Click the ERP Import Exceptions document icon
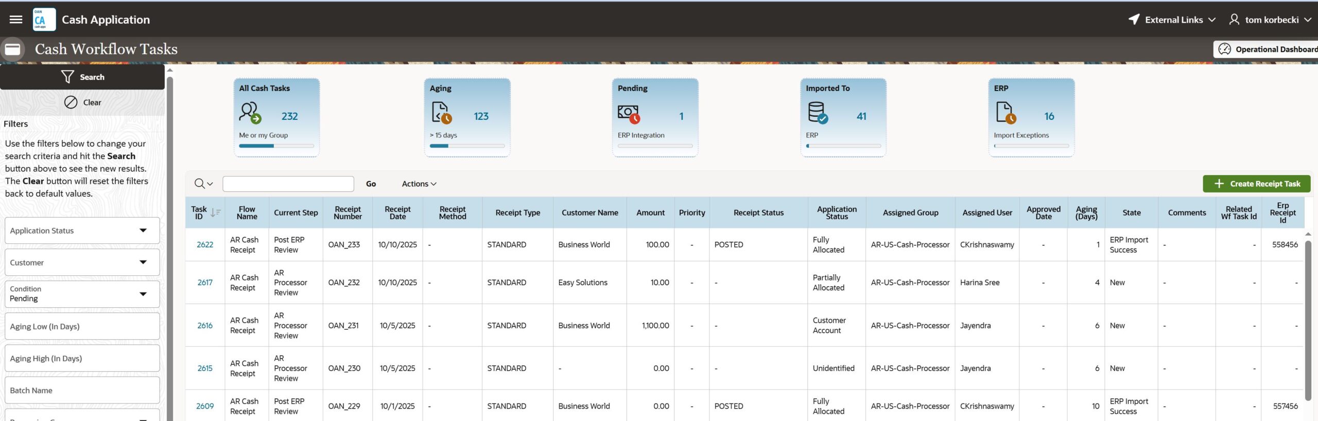 pos(1005,113)
